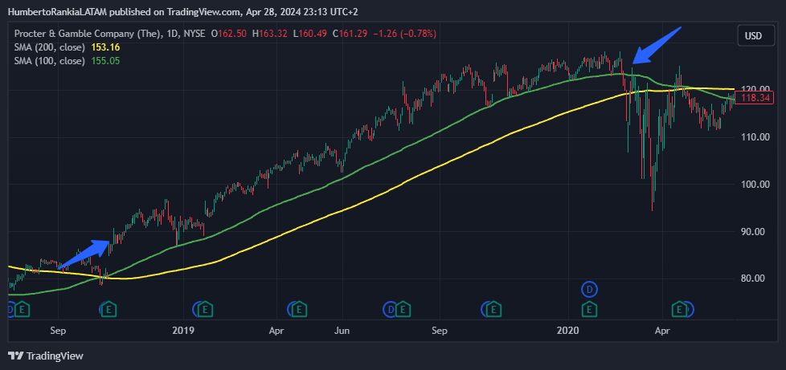Open the USD currency selector

(x=754, y=36)
